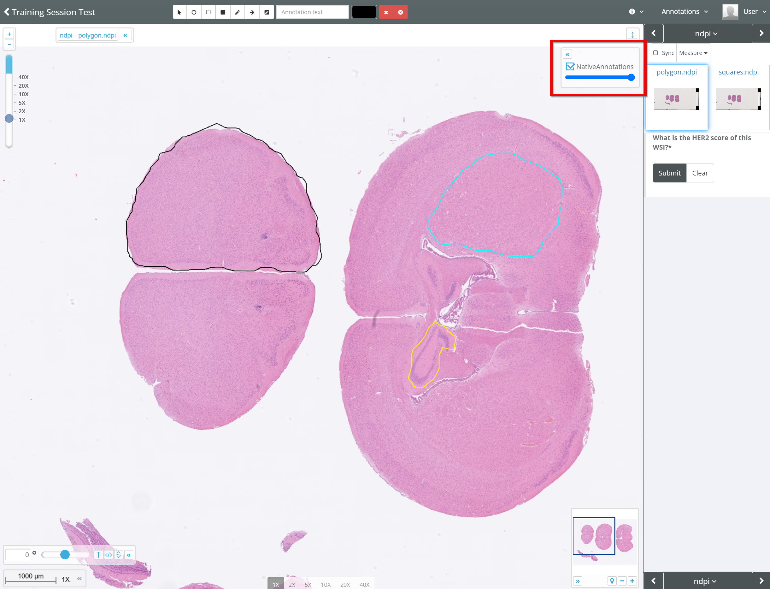Enable the Sync checkbox

(x=655, y=53)
